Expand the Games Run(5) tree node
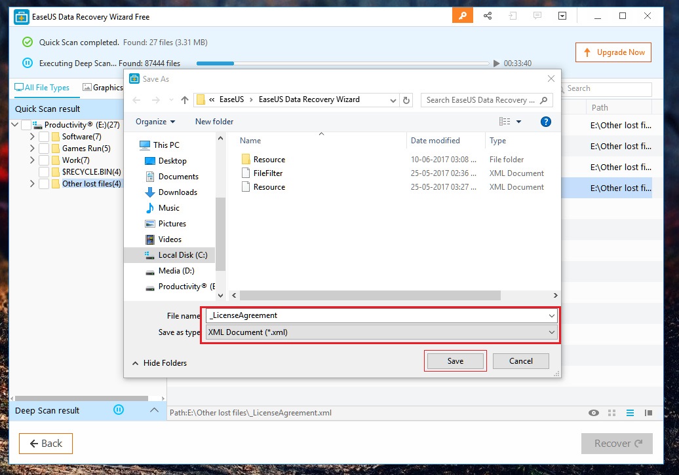This screenshot has height=475, width=679. [x=32, y=149]
